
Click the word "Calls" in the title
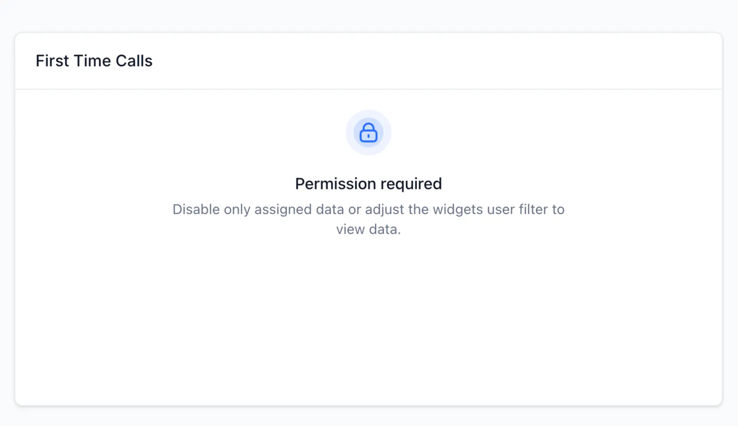point(134,61)
